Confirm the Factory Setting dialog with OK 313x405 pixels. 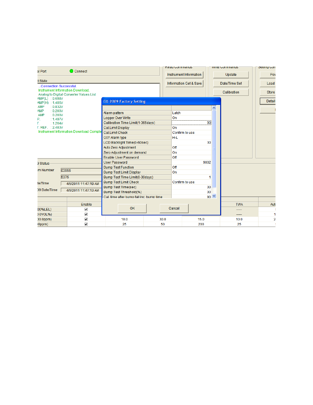[132, 208]
